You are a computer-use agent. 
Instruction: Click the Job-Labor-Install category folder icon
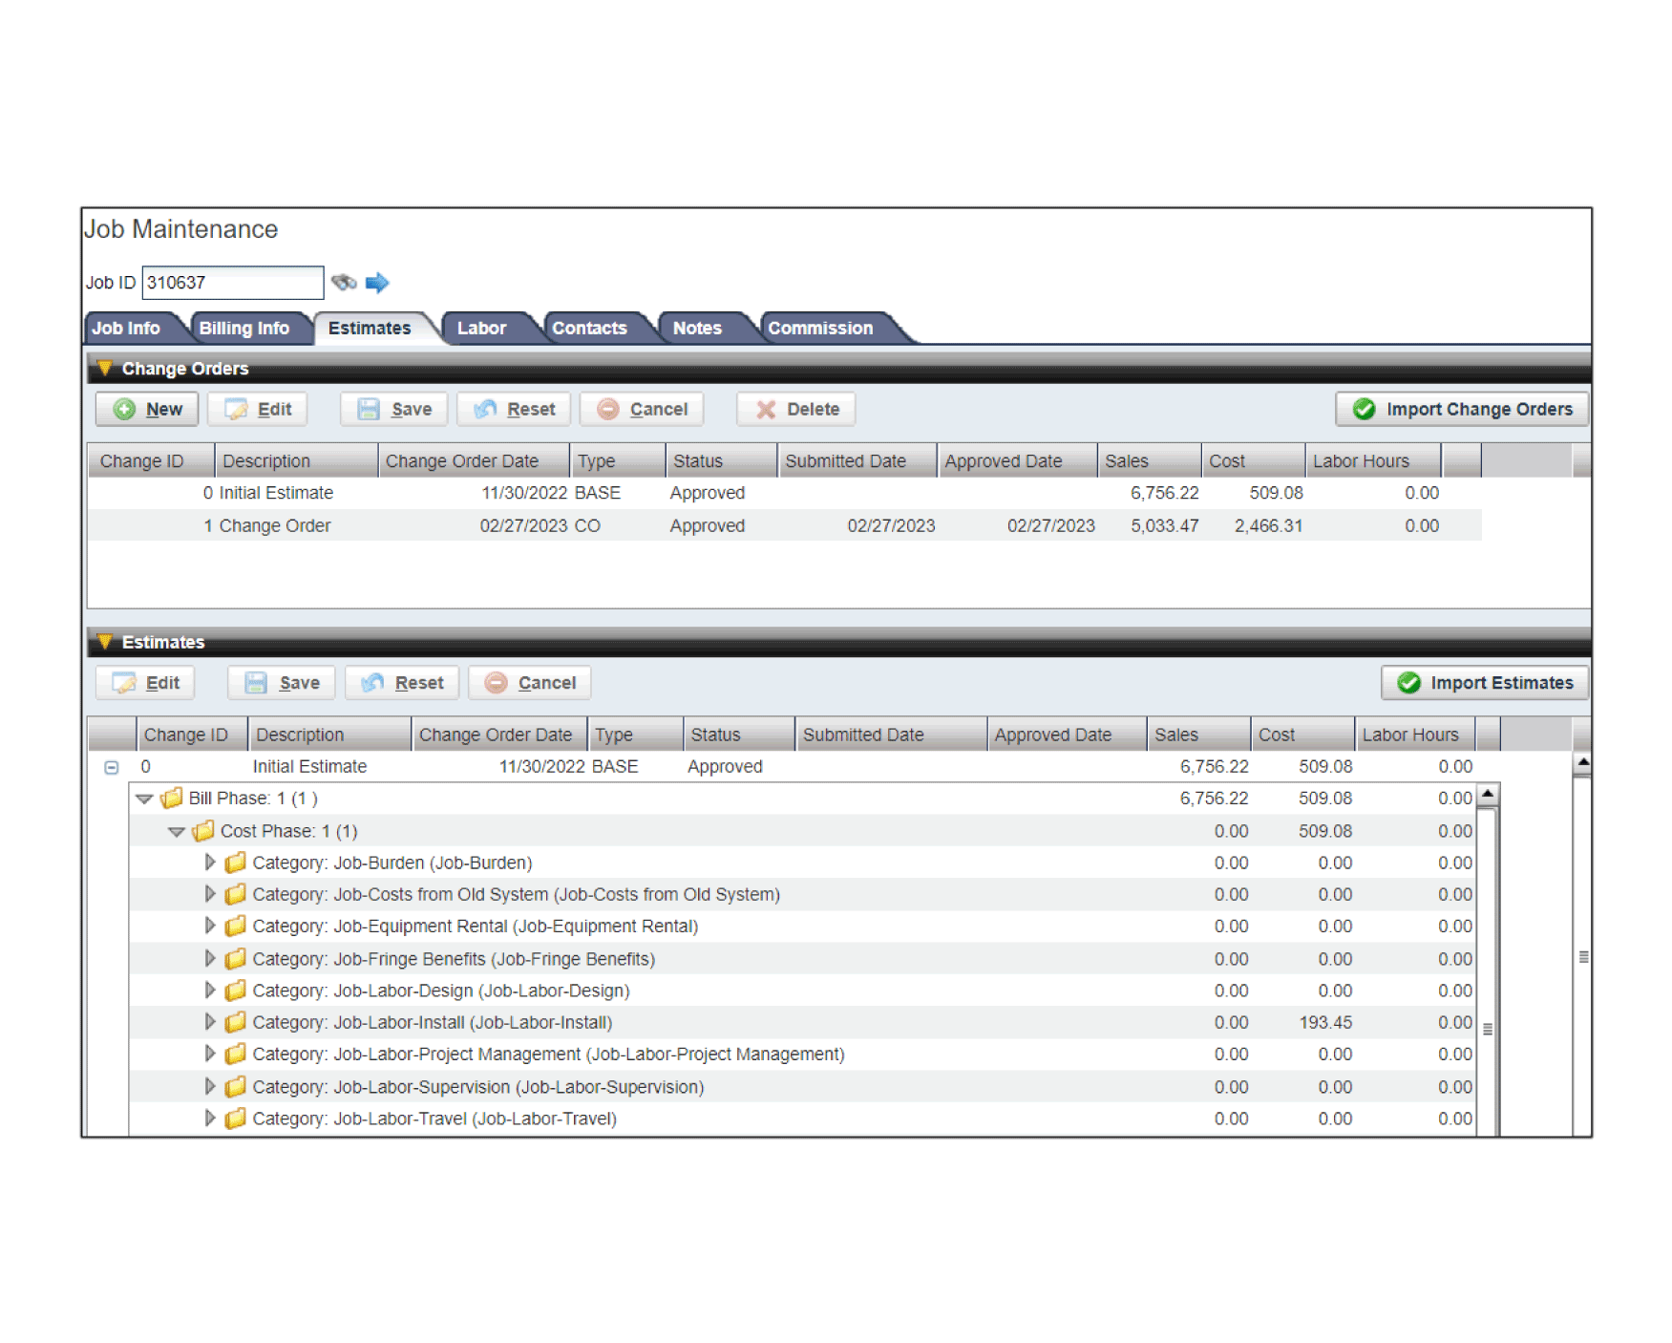[x=235, y=1022]
